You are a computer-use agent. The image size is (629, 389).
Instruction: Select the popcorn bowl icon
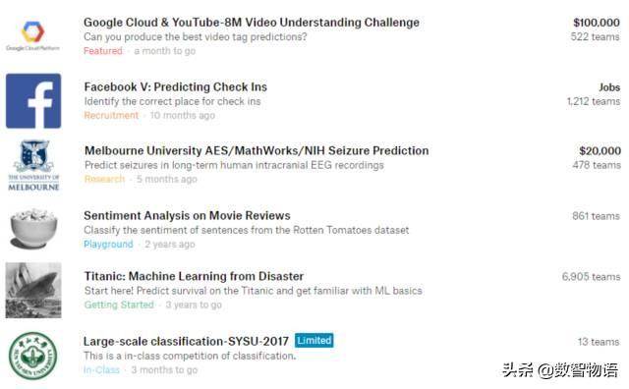[x=33, y=228]
